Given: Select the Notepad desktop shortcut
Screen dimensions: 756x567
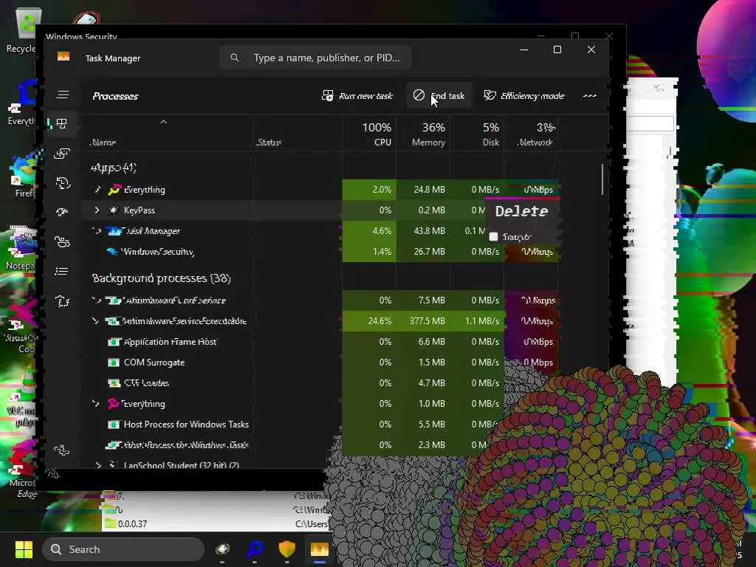Looking at the screenshot, I should (21, 248).
